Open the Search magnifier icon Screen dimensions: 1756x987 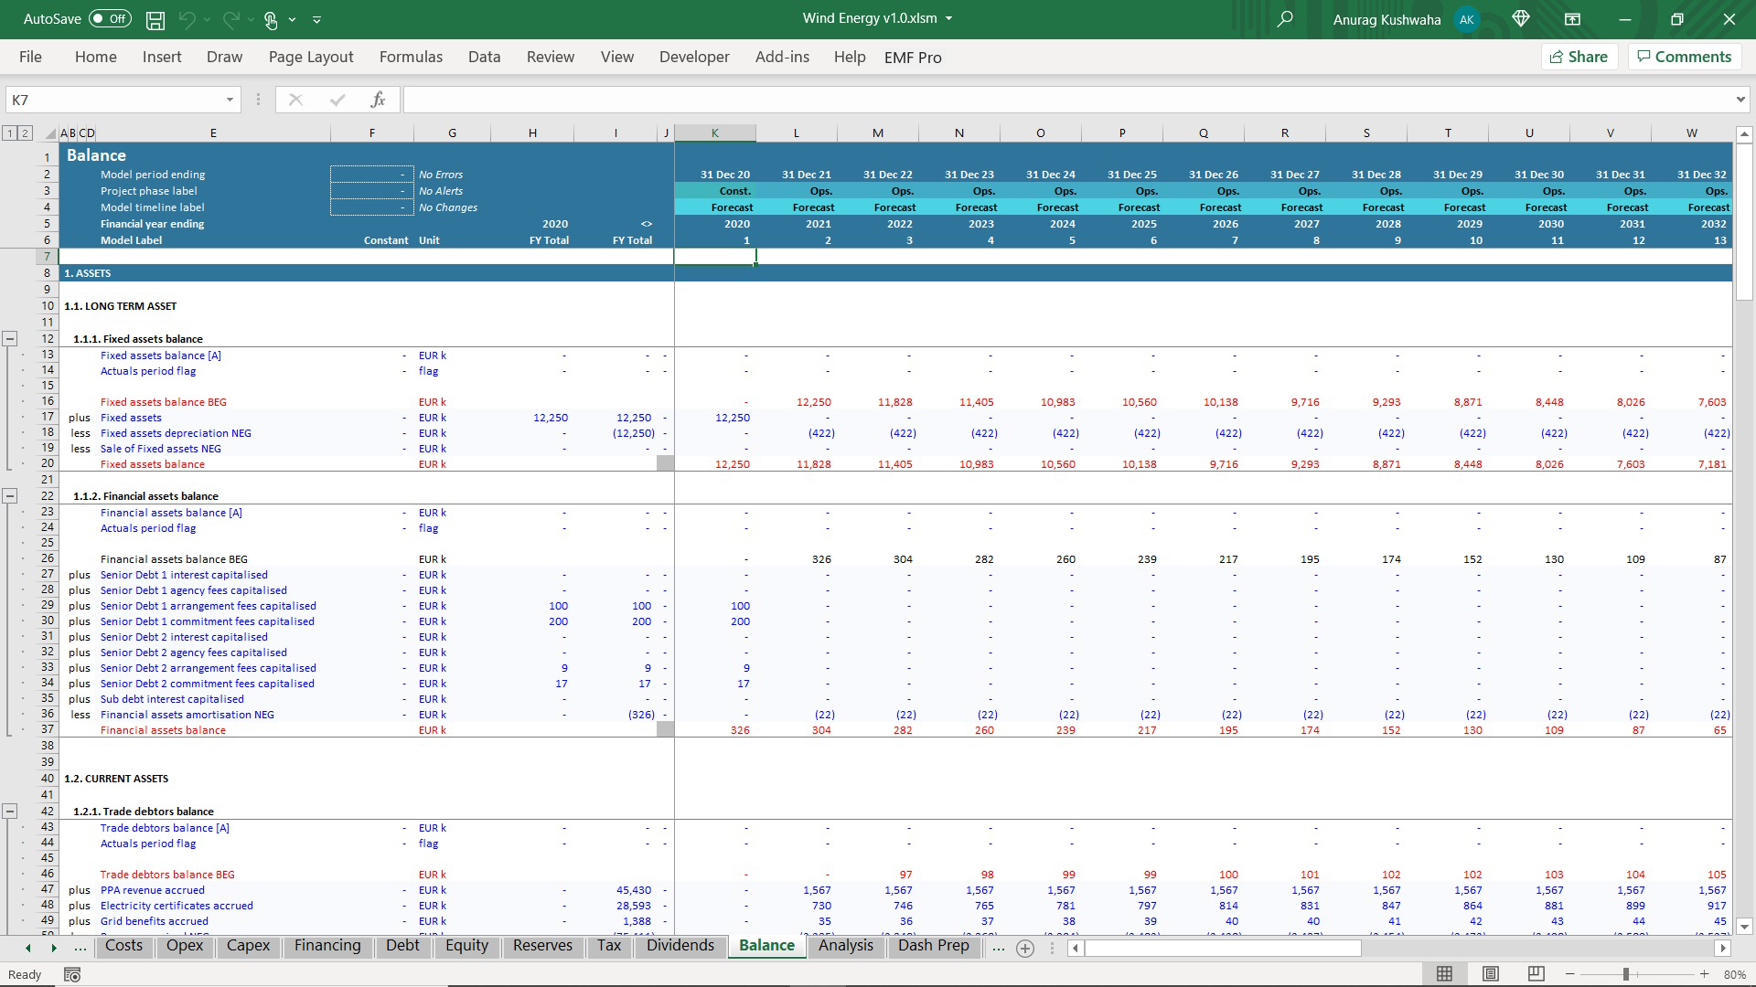pos(1285,19)
